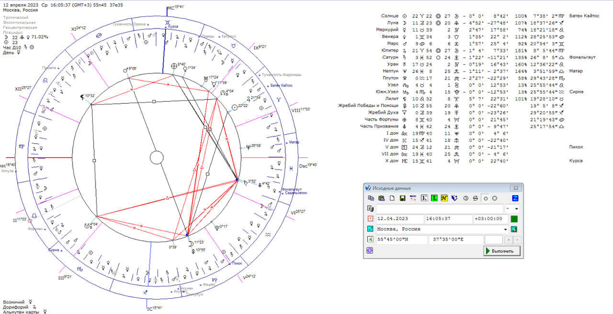The height and width of the screenshot is (314, 613).
Task: Expand the Москва, Россия city dropdown arrow
Action: pyautogui.click(x=505, y=229)
